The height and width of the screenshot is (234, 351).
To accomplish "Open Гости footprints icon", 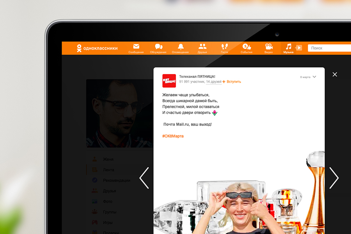I will point(224,48).
